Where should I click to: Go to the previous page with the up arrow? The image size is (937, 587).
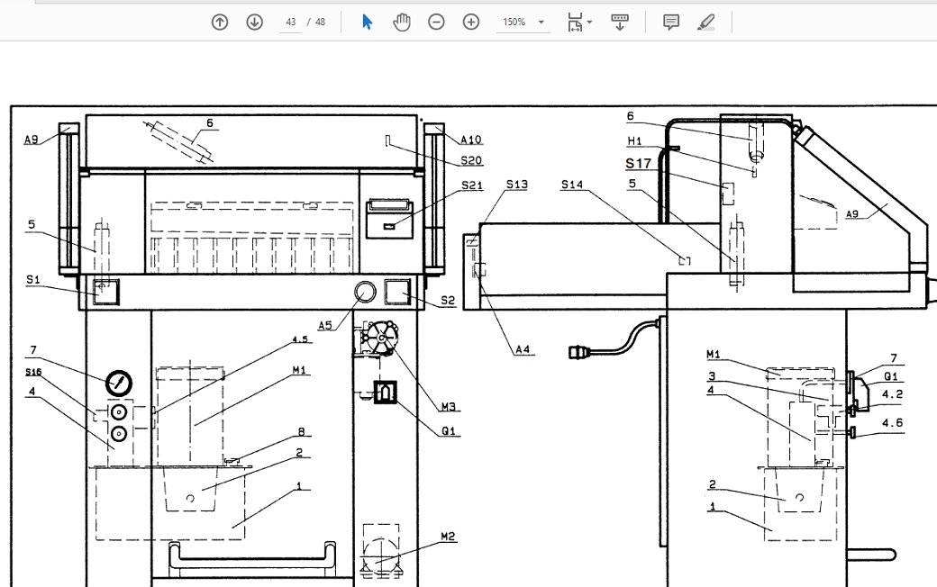pyautogui.click(x=220, y=23)
